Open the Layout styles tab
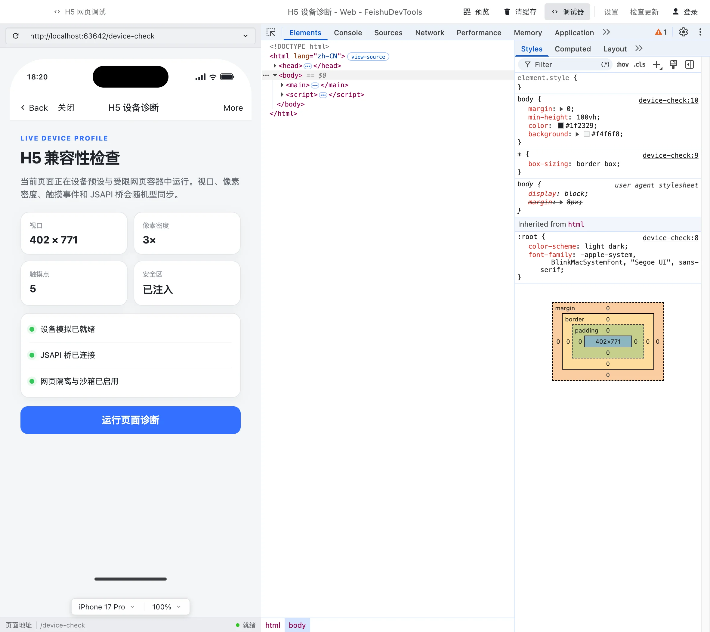This screenshot has height=632, width=710. point(615,49)
